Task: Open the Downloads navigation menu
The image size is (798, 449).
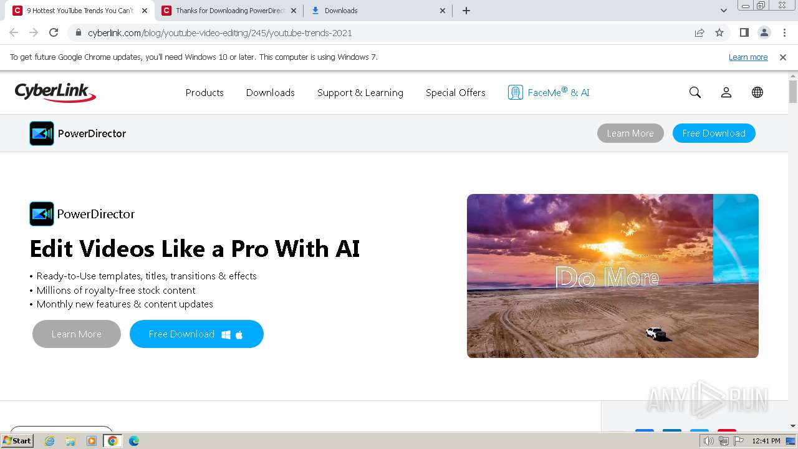Action: [270, 92]
